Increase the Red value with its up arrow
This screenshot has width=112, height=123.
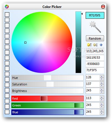click(102, 97)
